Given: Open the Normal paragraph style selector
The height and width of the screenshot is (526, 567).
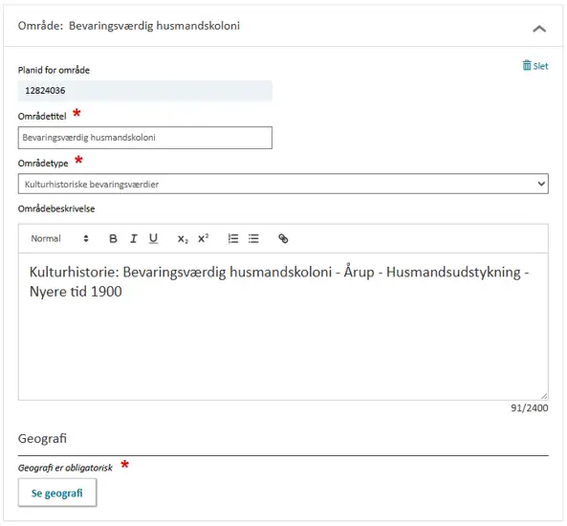Looking at the screenshot, I should coord(59,239).
